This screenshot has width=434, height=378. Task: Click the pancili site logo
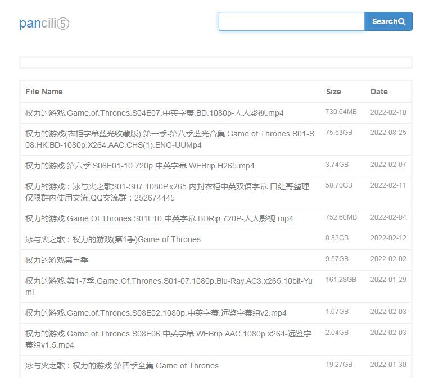click(x=44, y=23)
